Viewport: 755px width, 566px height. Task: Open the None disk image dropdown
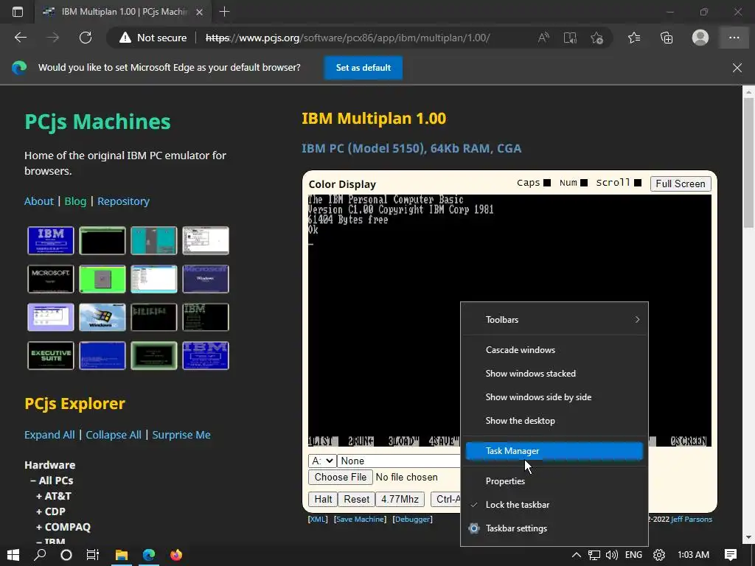click(x=399, y=461)
